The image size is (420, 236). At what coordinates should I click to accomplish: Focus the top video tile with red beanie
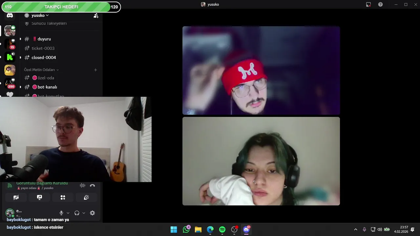pyautogui.click(x=261, y=70)
